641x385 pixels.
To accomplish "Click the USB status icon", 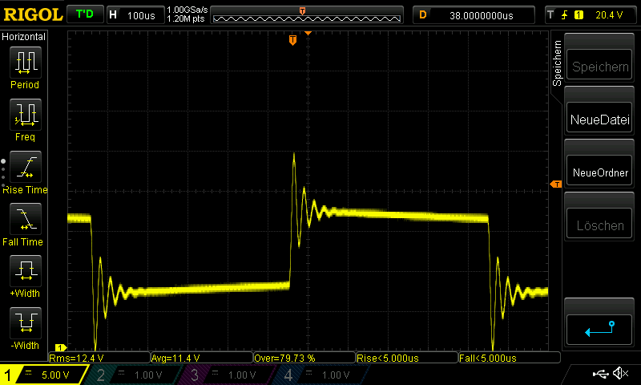I will pos(600,374).
